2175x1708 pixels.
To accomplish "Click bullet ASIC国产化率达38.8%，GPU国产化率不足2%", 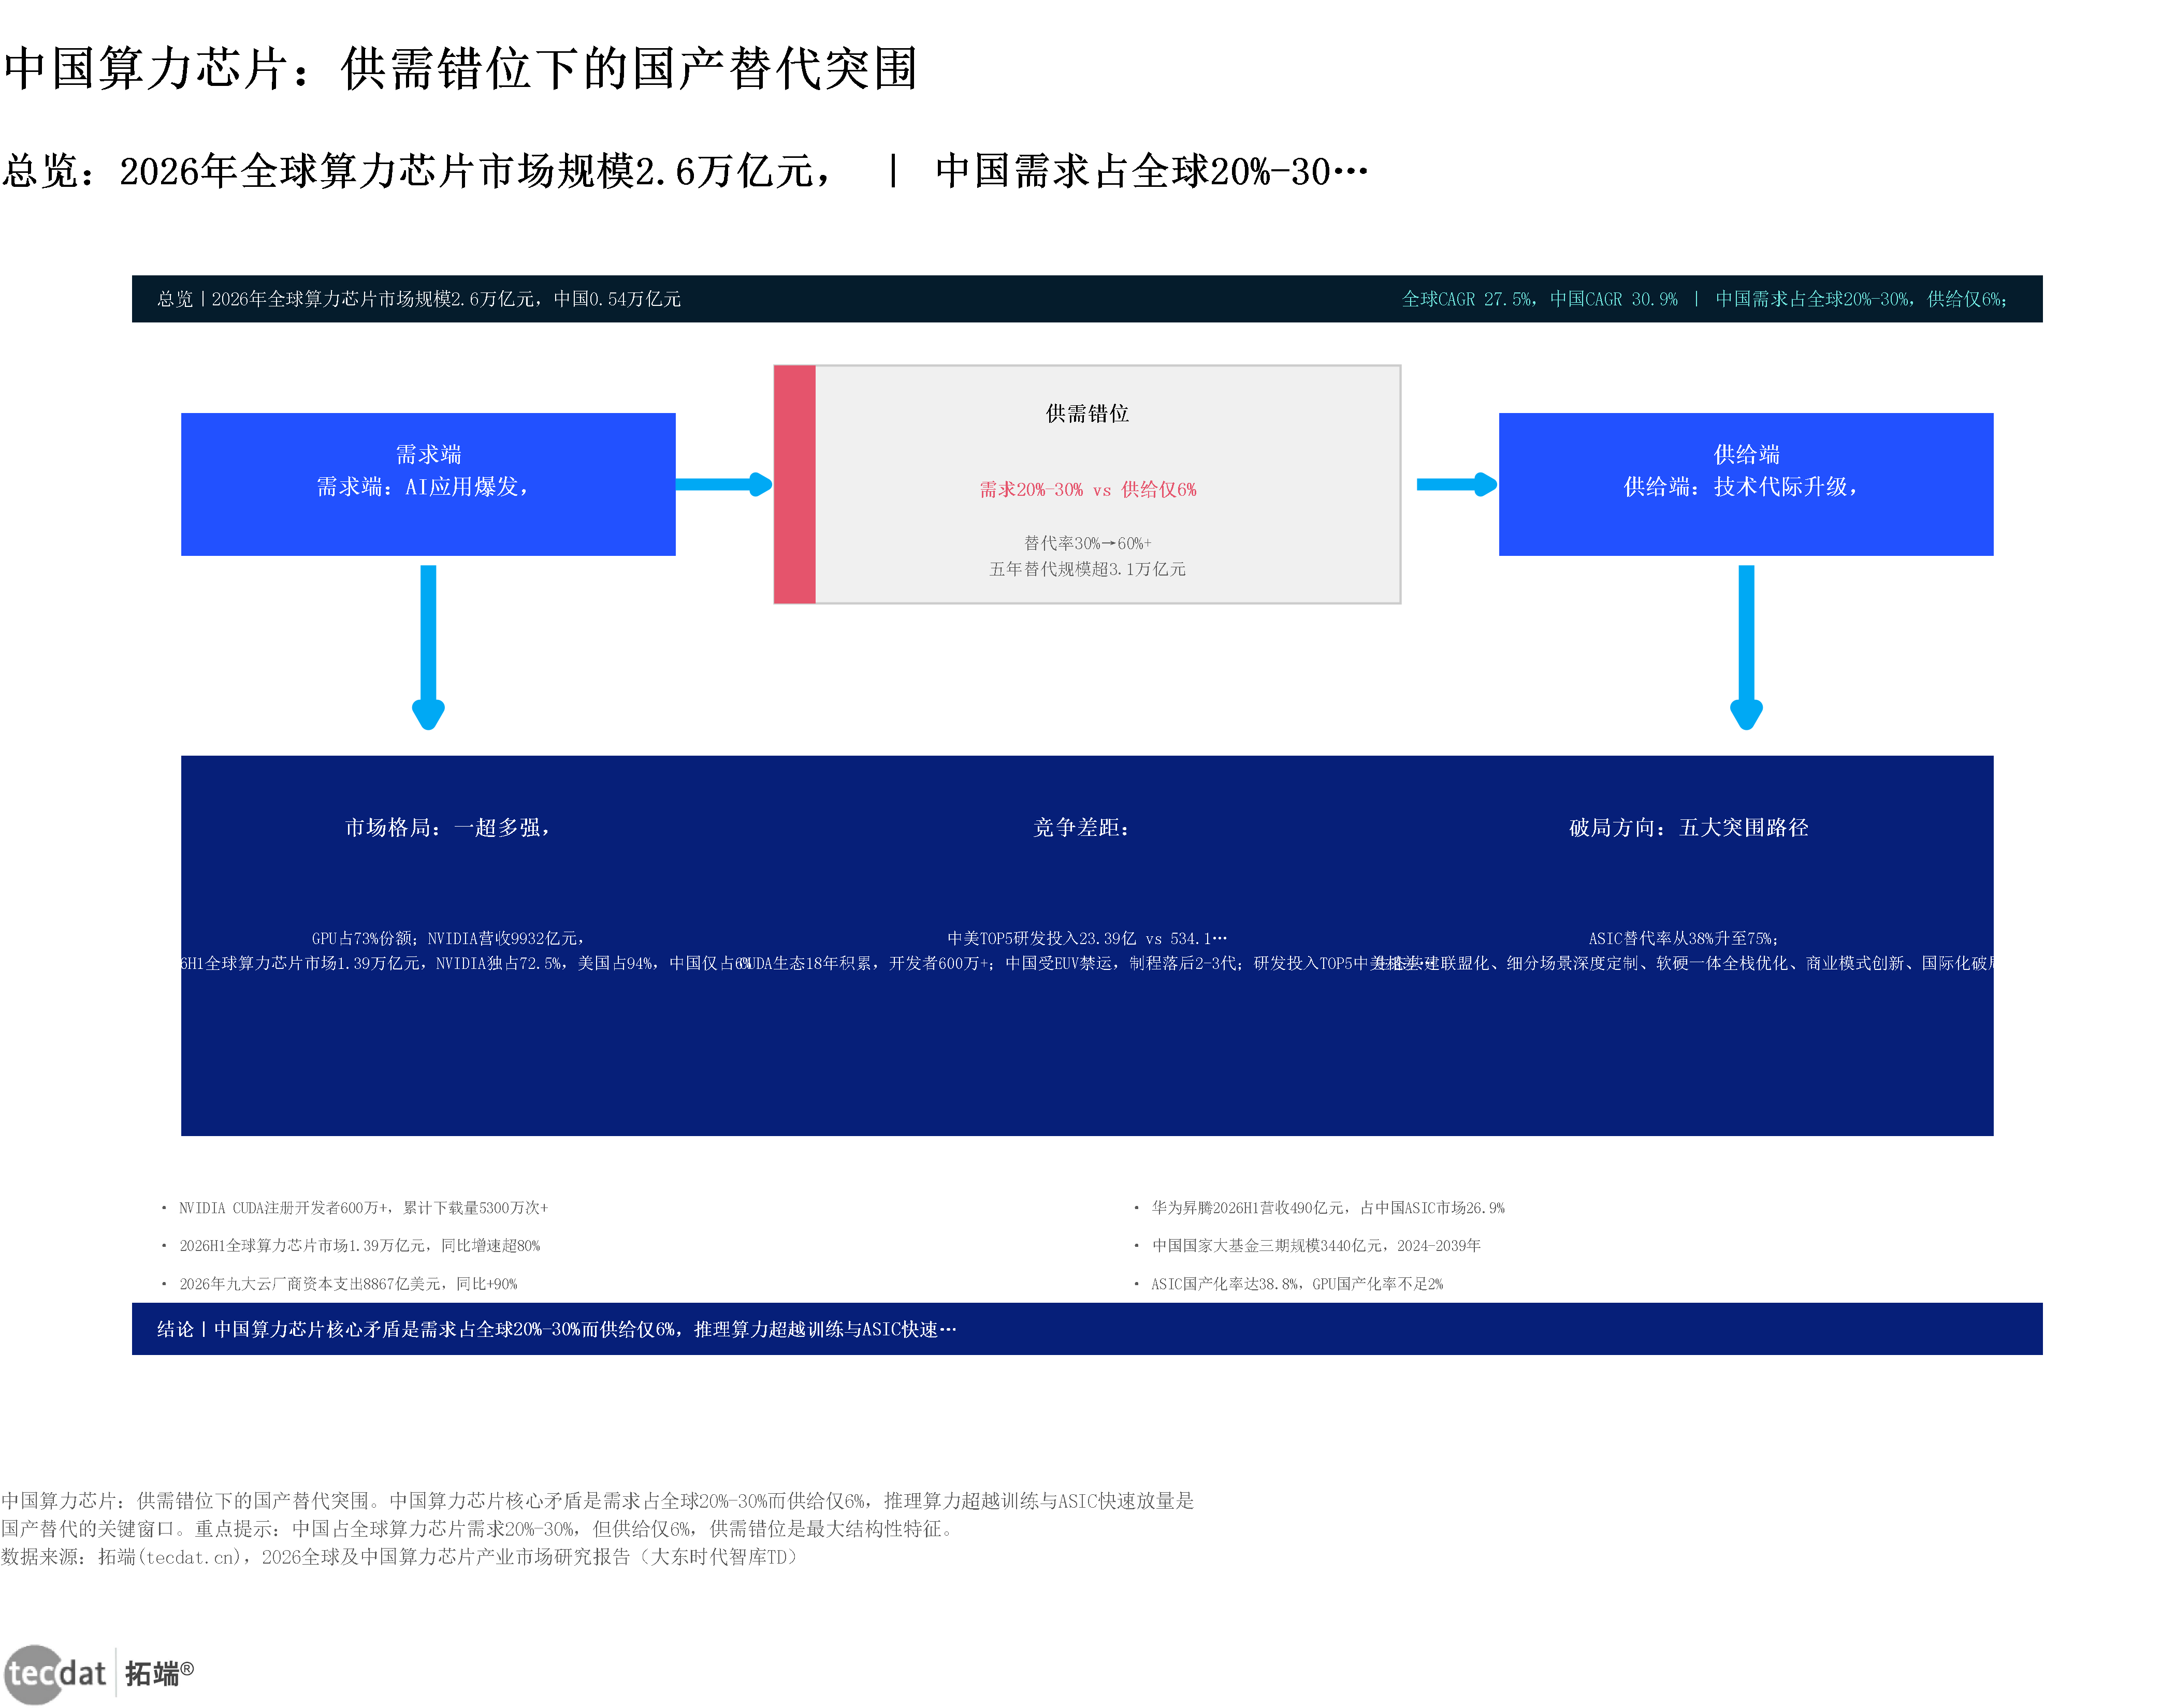I will point(1297,1284).
